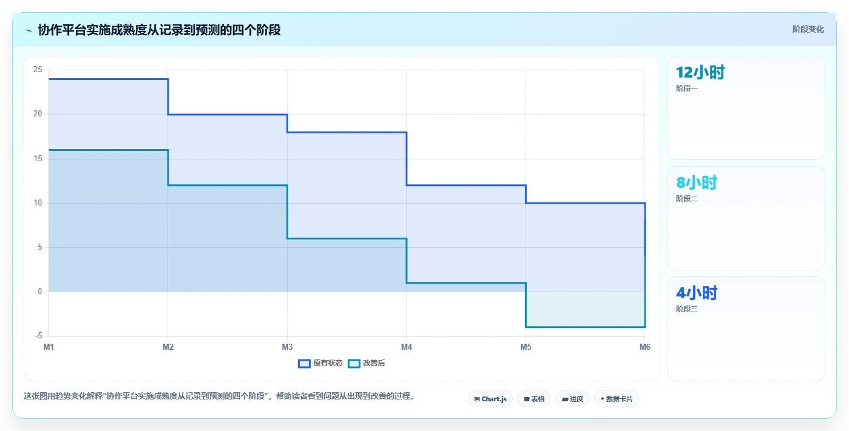Screen dimensions: 849x431
Task: Click the M3 x-axis label
Action: click(x=287, y=347)
